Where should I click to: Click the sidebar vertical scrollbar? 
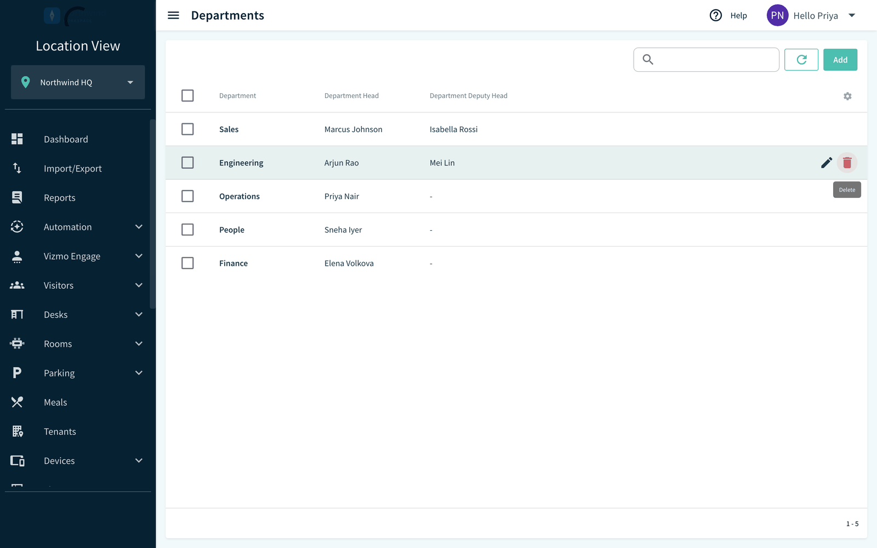tap(152, 214)
